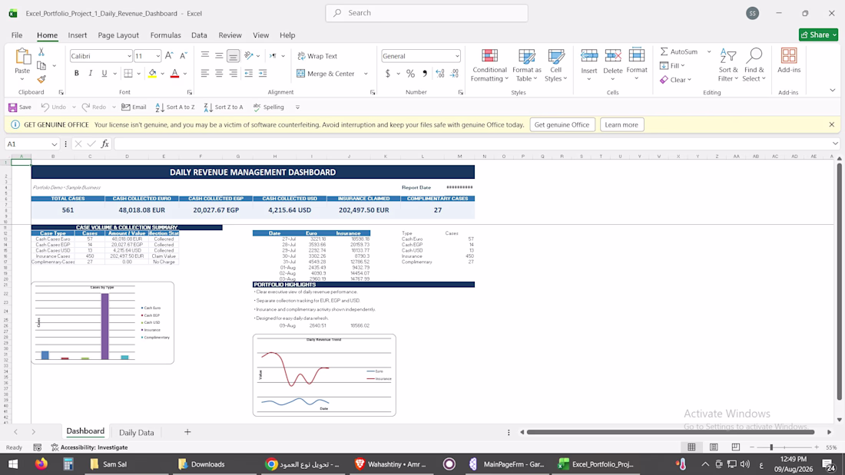
Task: Toggle Bold formatting
Action: pyautogui.click(x=77, y=73)
